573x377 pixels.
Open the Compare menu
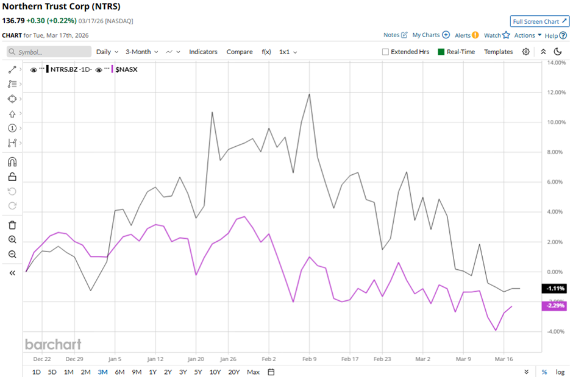[240, 52]
